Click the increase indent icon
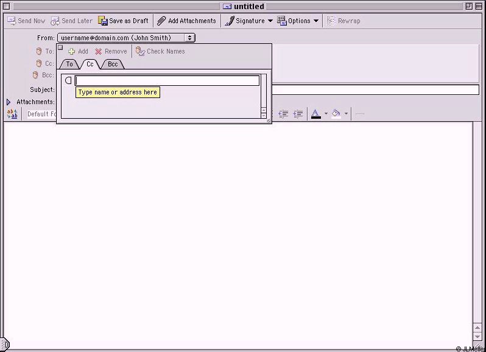The image size is (486, 352). [298, 114]
